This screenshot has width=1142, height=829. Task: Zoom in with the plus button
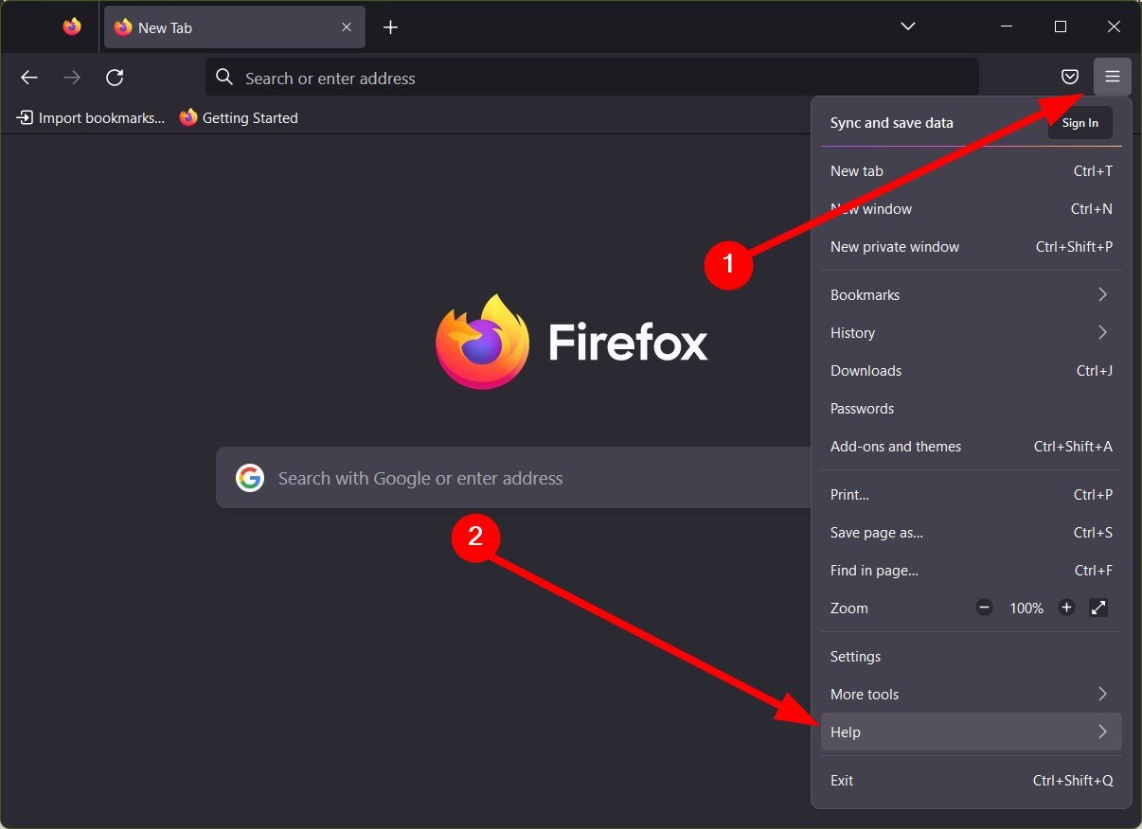click(x=1066, y=608)
